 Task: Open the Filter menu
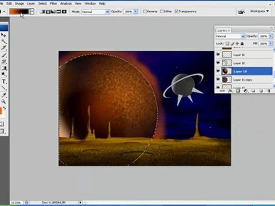coord(53,3)
